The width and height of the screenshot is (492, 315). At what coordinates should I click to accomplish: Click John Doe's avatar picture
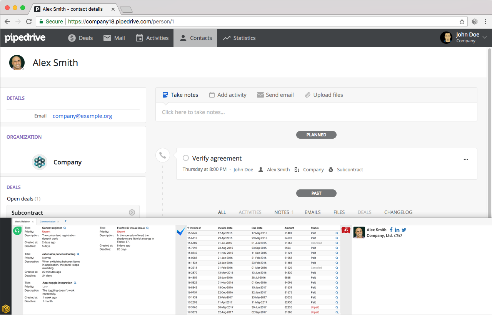point(446,38)
